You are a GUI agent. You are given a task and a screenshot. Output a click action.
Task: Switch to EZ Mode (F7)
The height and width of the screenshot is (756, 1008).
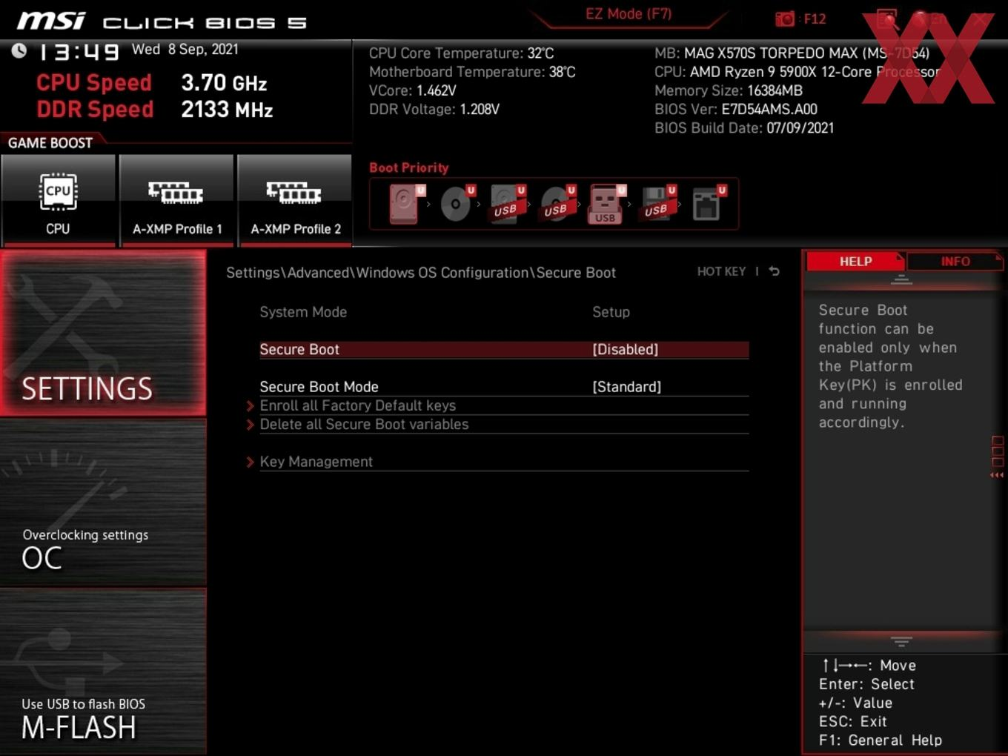coord(629,14)
